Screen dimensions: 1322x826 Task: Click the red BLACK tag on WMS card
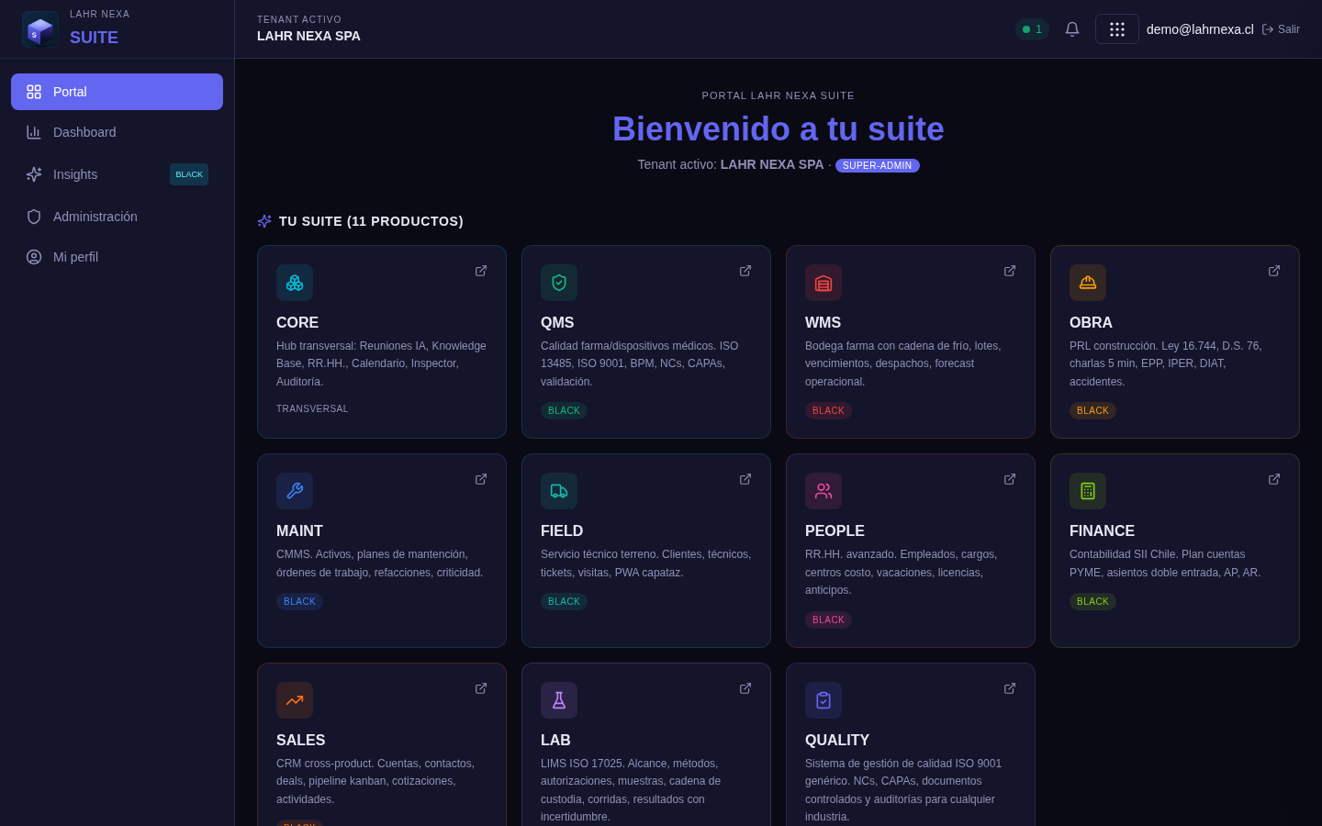(828, 411)
